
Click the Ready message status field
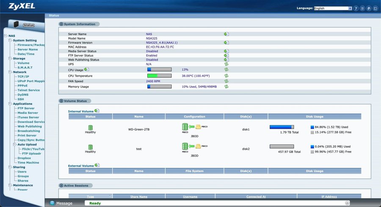click(212, 203)
